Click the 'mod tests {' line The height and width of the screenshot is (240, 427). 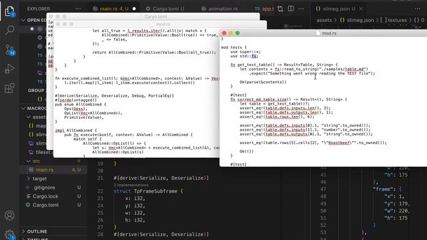click(x=234, y=47)
